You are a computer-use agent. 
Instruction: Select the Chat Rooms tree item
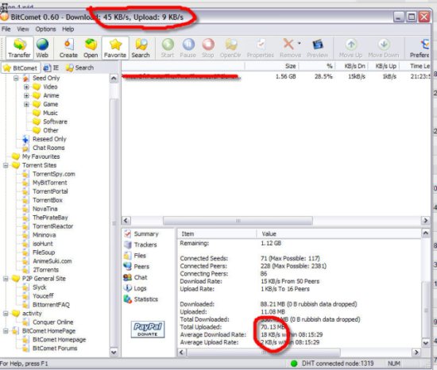tap(48, 148)
